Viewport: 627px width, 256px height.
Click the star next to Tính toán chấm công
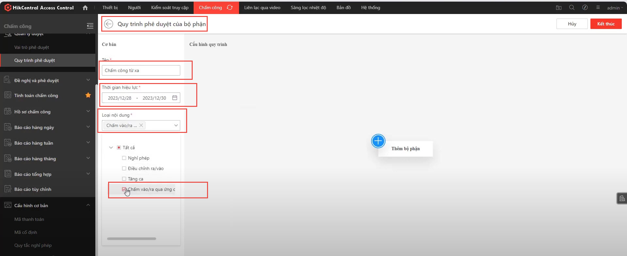click(88, 95)
